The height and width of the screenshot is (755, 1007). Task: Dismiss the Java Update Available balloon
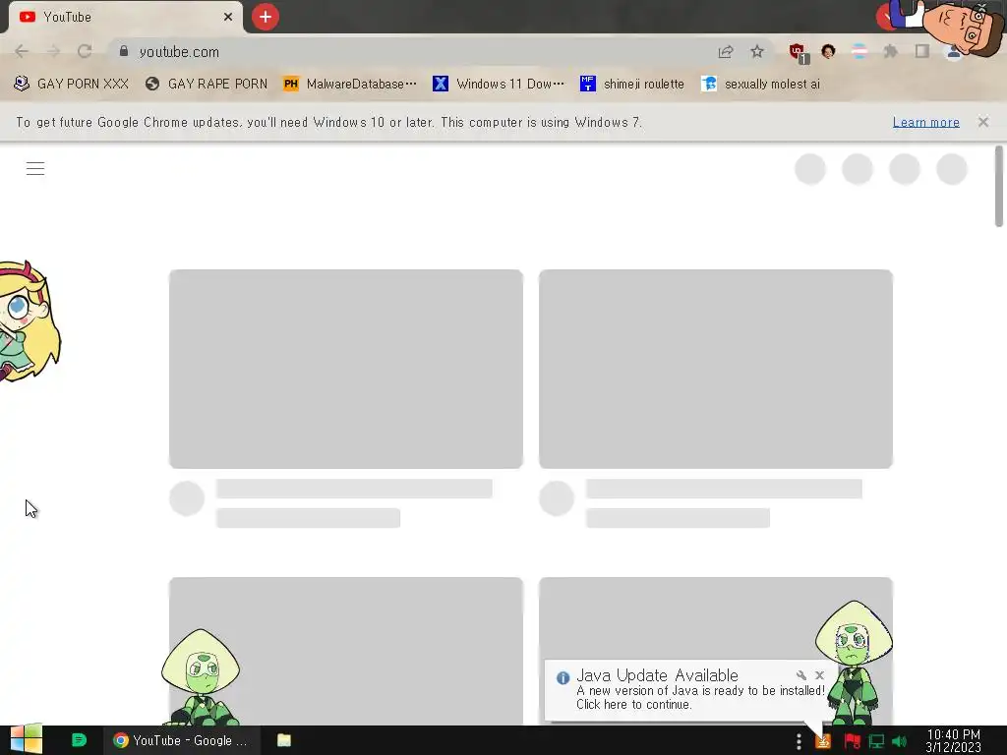(x=819, y=674)
